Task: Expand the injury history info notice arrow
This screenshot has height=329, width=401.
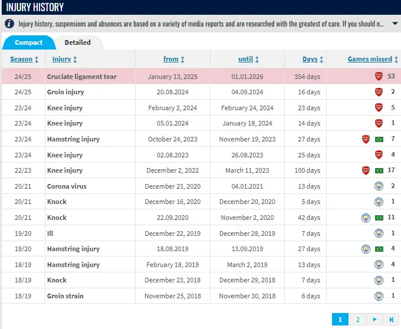Action: click(x=395, y=24)
